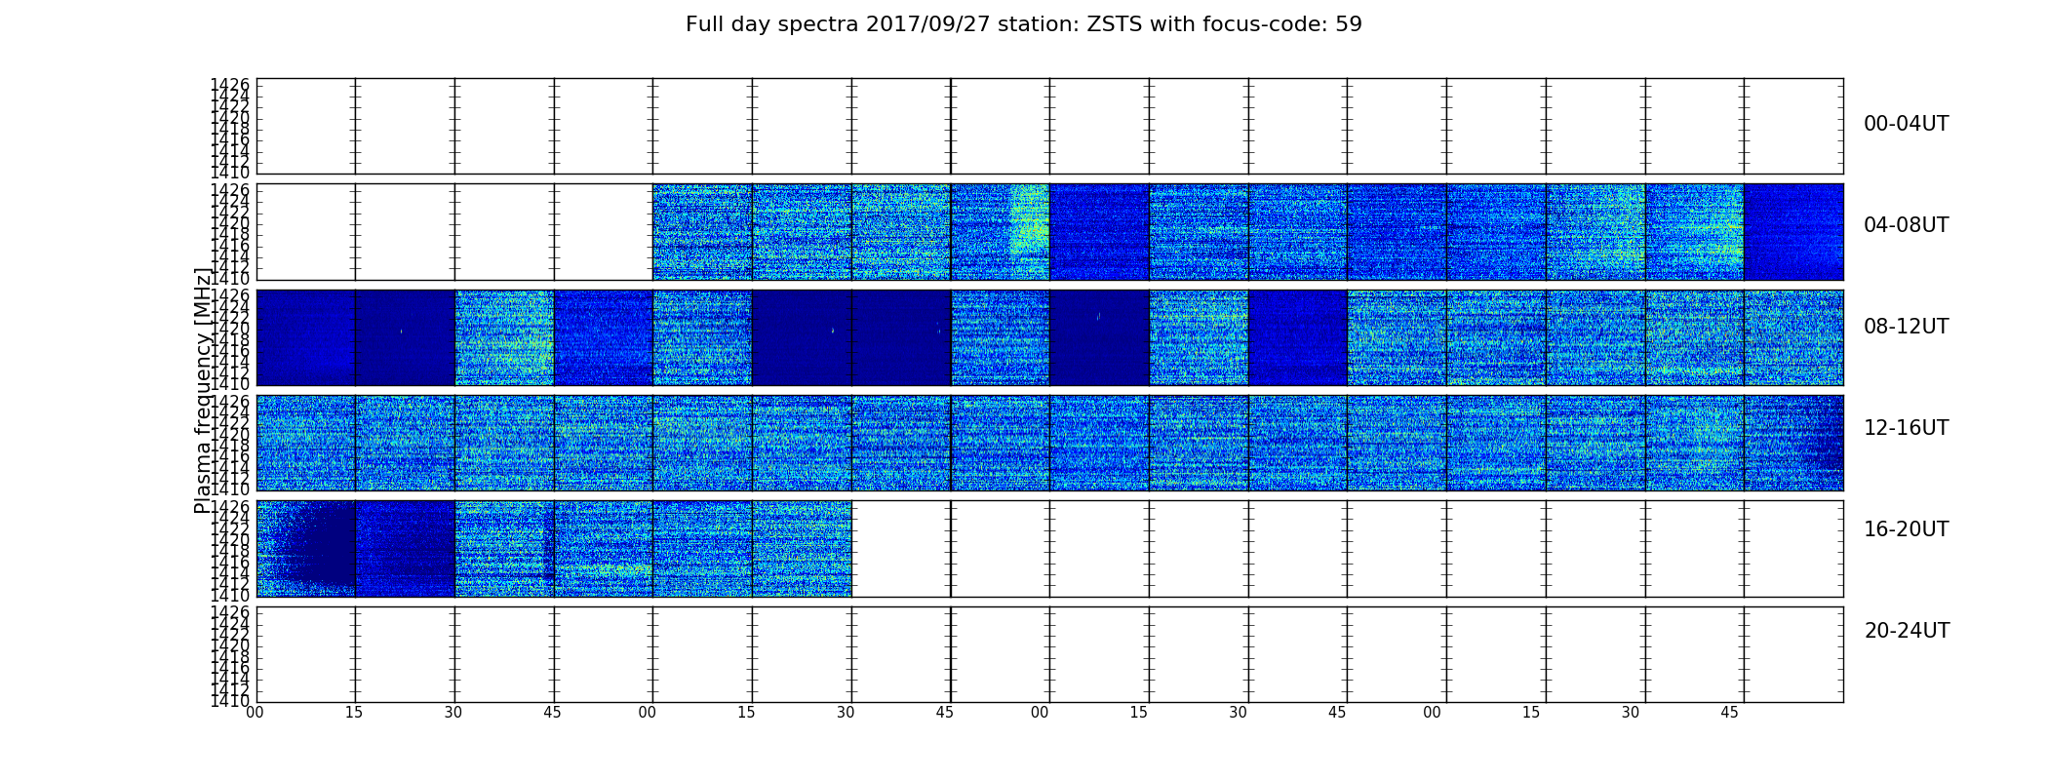Click the '04-08UT' row label
Viewport: 2048px width, 780px height.
point(1907,225)
